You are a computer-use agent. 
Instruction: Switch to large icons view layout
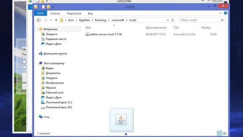click(x=225, y=133)
